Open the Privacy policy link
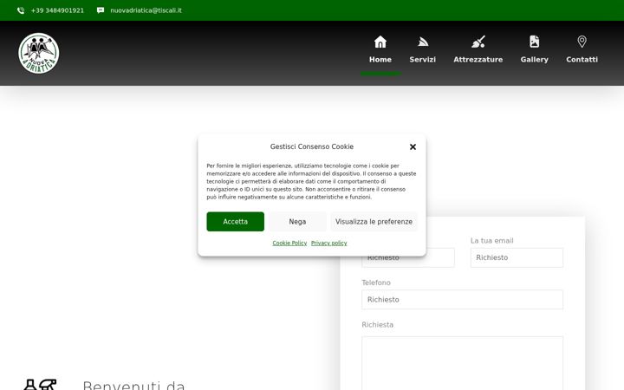Viewport: 624px width, 390px height. (x=328, y=244)
